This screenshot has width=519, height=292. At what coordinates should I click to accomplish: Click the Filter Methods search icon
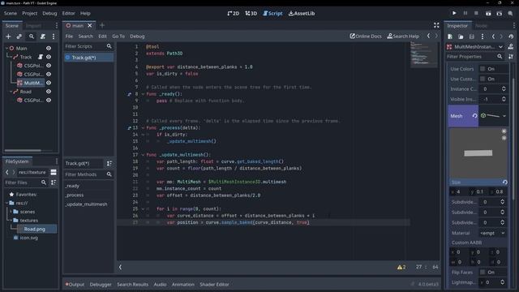click(109, 174)
